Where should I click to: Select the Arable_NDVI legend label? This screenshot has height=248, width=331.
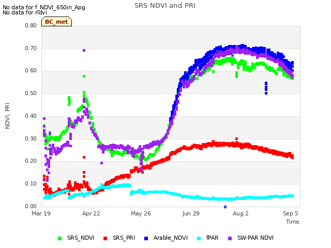pos(171,238)
